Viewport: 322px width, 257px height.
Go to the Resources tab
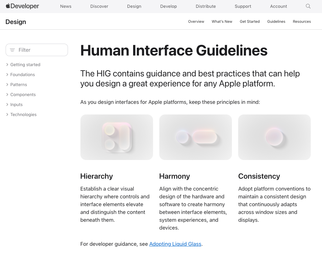302,22
